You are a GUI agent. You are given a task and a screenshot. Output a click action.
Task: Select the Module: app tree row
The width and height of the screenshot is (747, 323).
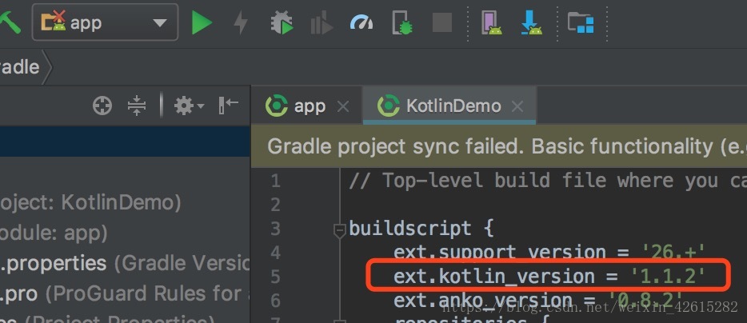[125, 233]
